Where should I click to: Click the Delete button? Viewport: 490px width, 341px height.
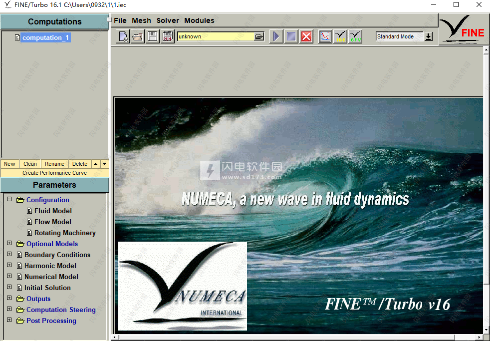[x=80, y=164]
